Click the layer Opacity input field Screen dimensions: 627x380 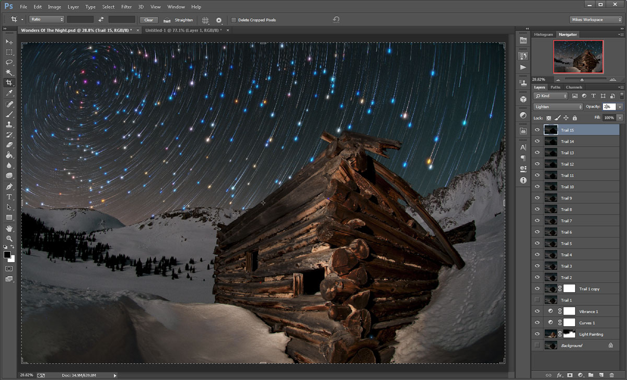[609, 106]
